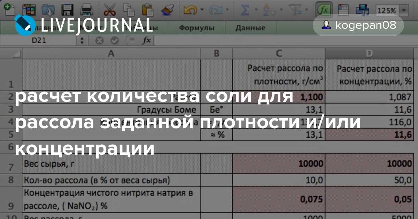The width and height of the screenshot is (418, 219).
Task: Insert AutoSum with the sigma icon
Action: tap(245, 10)
